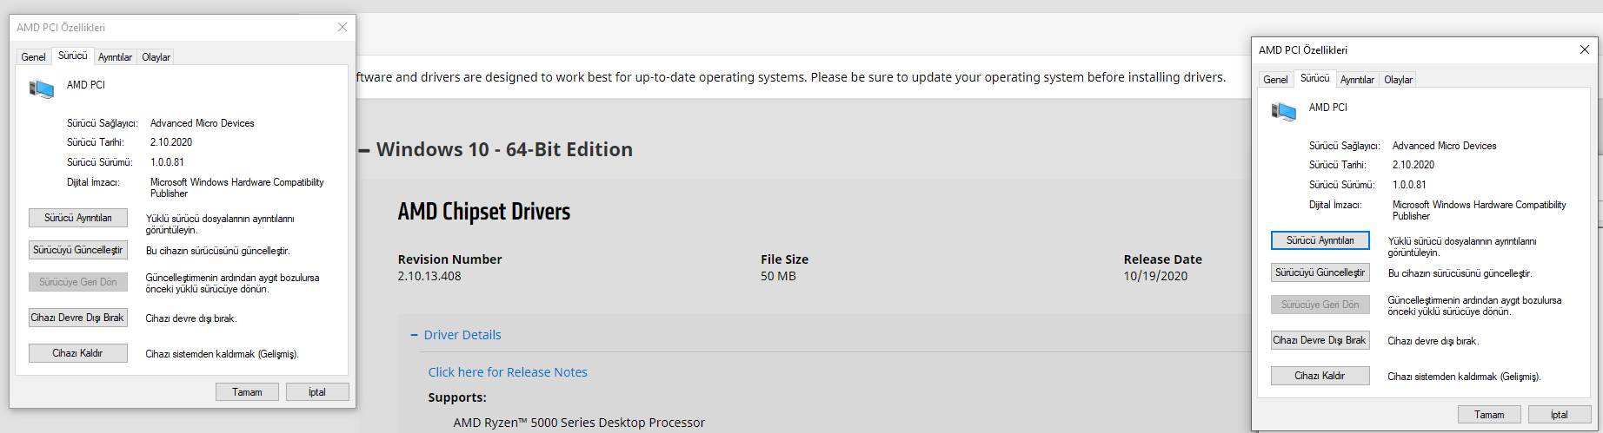Screen dimensions: 1603x433
Task: Select the Genel tab in right dialog
Action: [1275, 80]
